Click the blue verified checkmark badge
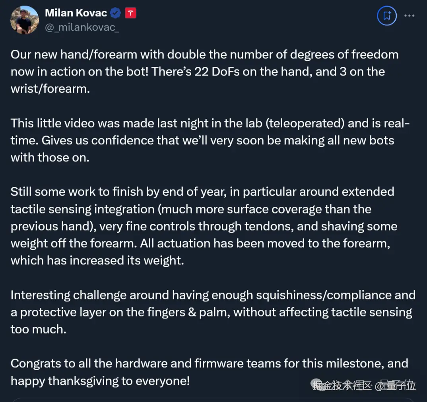 click(x=115, y=13)
